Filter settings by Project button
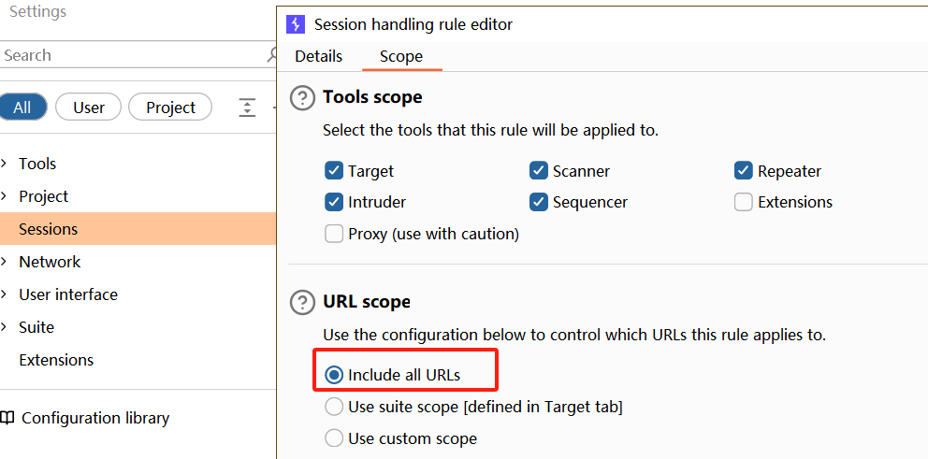 tap(170, 108)
